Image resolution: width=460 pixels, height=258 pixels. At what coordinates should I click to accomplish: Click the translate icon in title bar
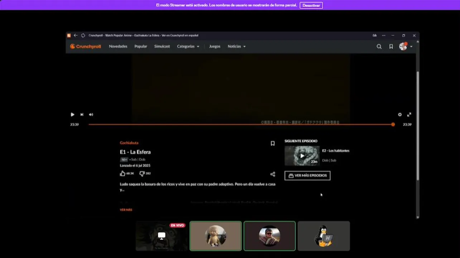click(x=374, y=35)
